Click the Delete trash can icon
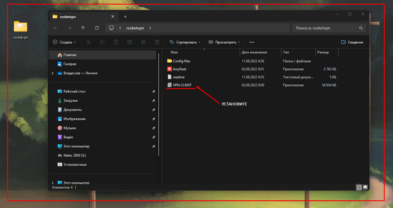The width and height of the screenshot is (393, 208). click(x=157, y=42)
